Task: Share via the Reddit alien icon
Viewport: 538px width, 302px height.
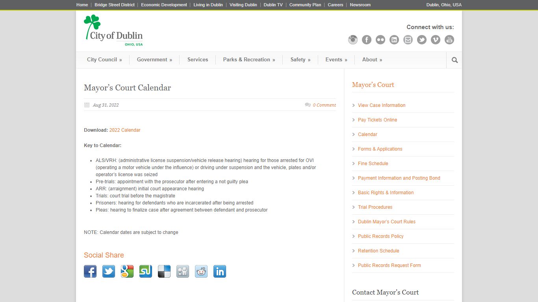Action: (x=201, y=271)
